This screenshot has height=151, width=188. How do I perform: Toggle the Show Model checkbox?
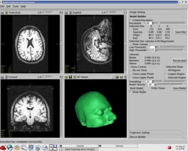pos(130,92)
